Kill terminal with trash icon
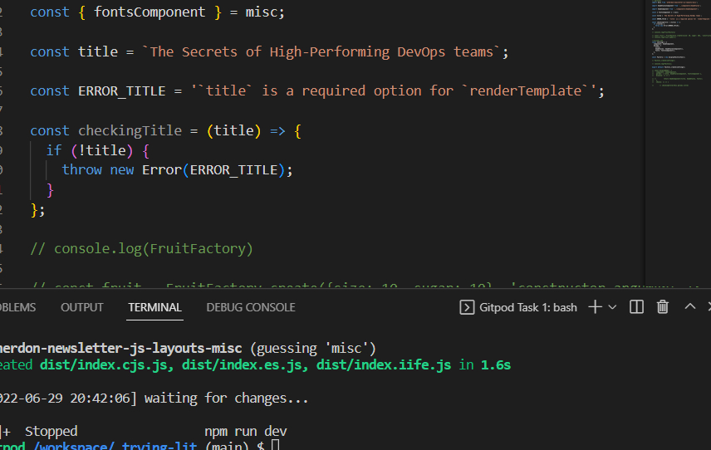 [x=663, y=307]
